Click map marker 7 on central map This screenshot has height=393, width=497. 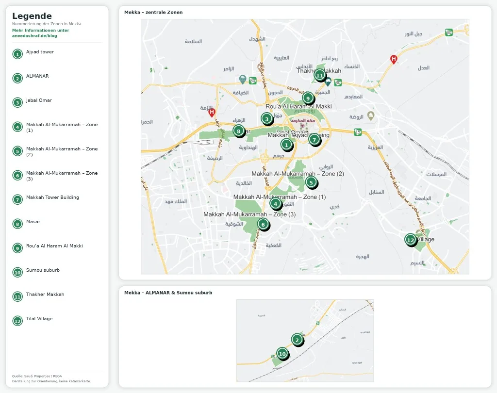coord(315,139)
